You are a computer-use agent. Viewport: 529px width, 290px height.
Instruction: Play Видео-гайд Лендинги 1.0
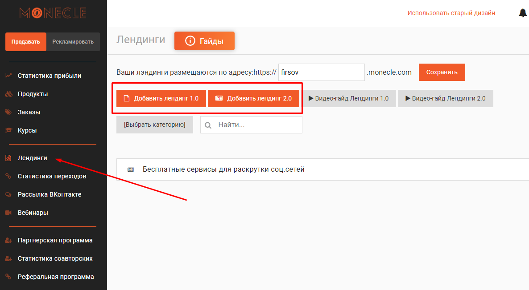(348, 98)
